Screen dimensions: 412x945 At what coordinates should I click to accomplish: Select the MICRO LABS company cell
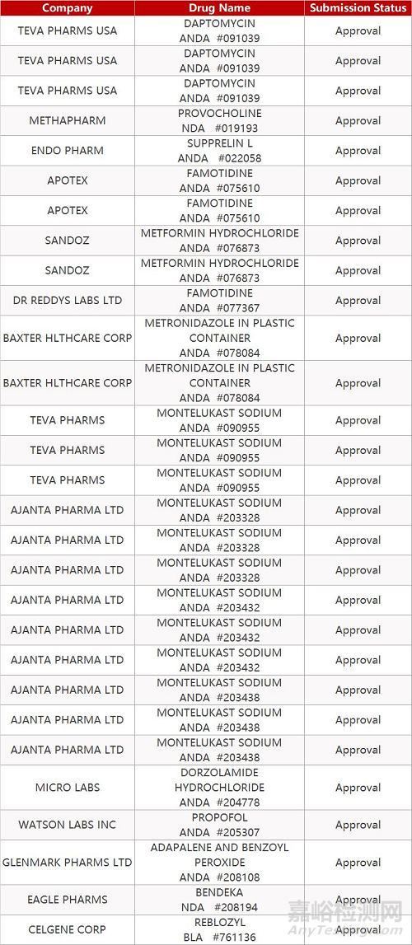[68, 788]
